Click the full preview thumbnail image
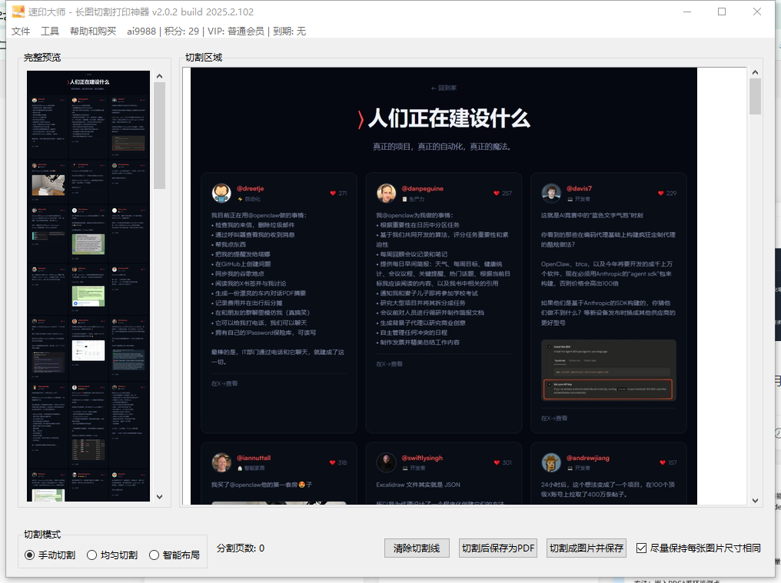781x583 pixels. [88, 286]
